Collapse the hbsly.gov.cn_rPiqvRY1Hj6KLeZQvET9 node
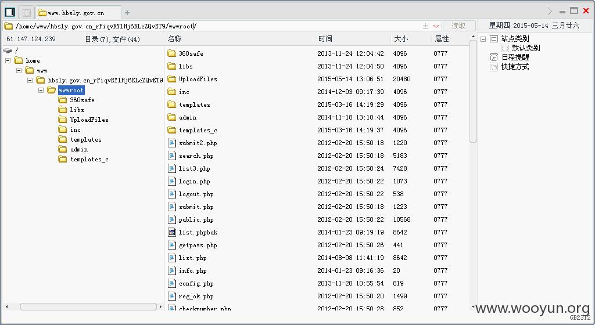 (30, 80)
